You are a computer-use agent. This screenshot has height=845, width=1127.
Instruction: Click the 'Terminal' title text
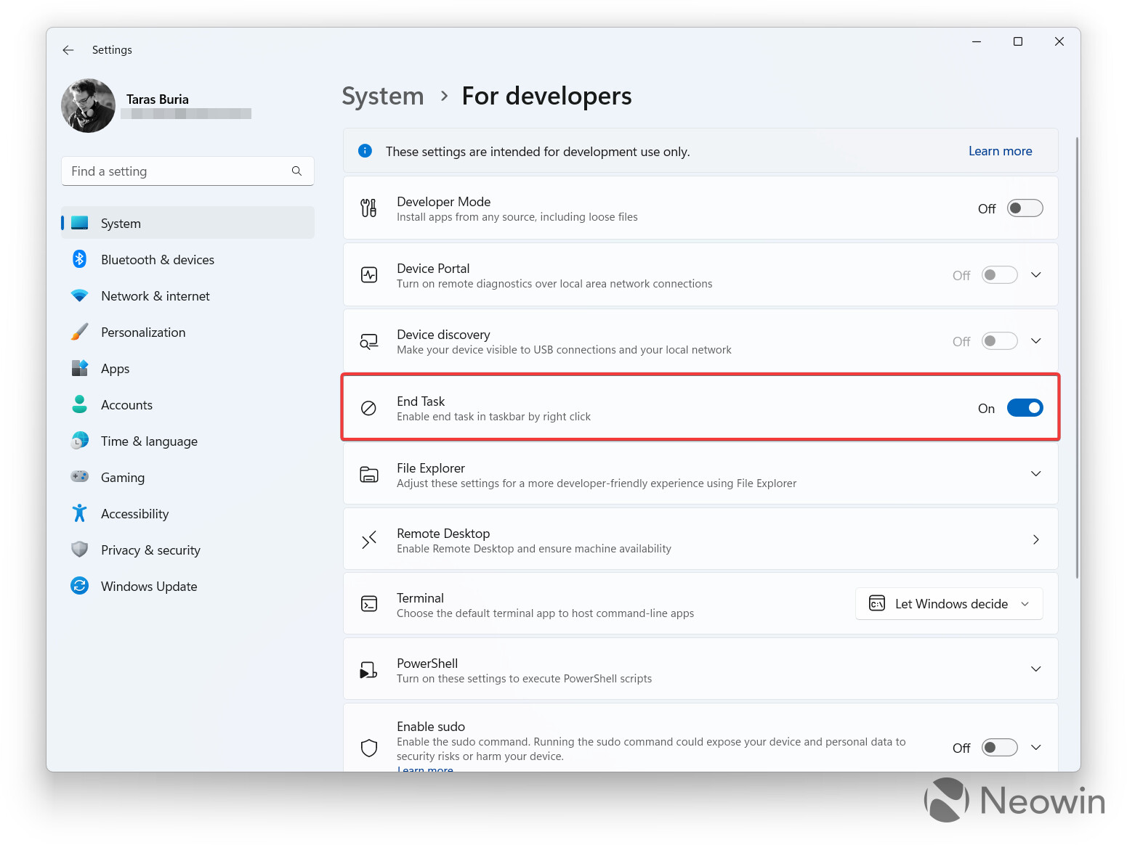point(420,598)
